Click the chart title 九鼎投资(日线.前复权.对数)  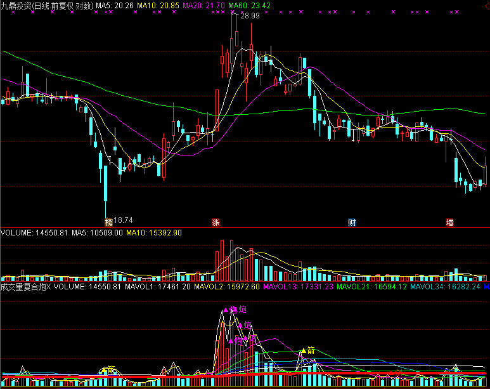[47, 5]
